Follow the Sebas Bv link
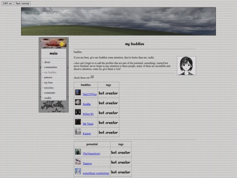This screenshot has width=237, height=178. [x=88, y=114]
